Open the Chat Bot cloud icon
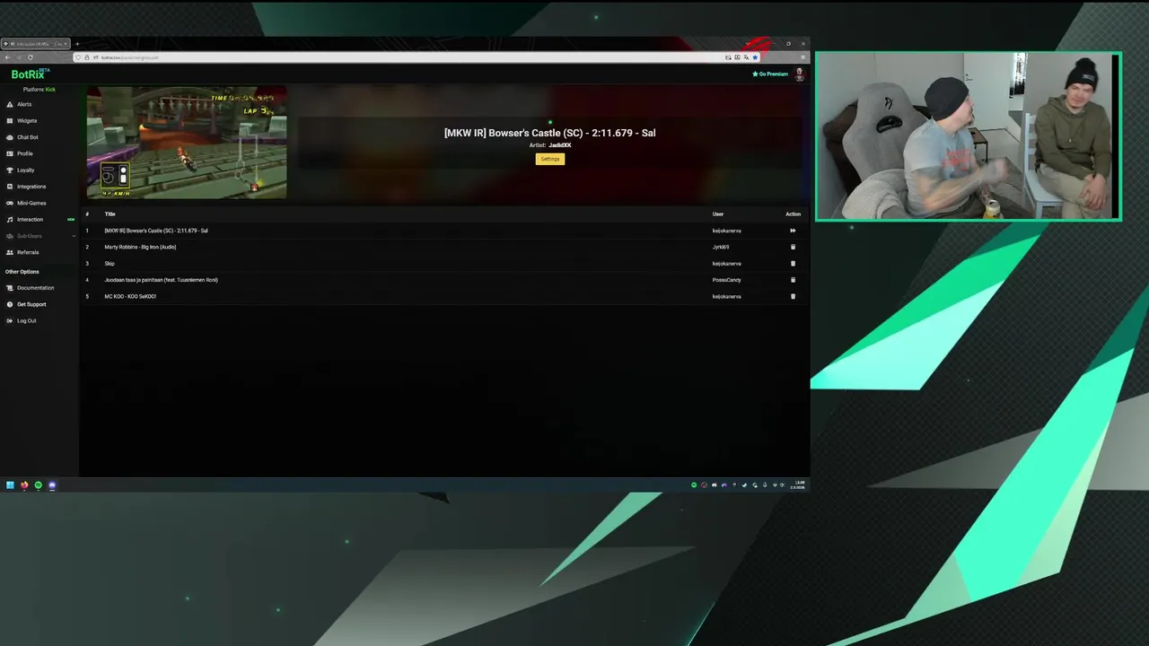The height and width of the screenshot is (646, 1149). (9, 137)
